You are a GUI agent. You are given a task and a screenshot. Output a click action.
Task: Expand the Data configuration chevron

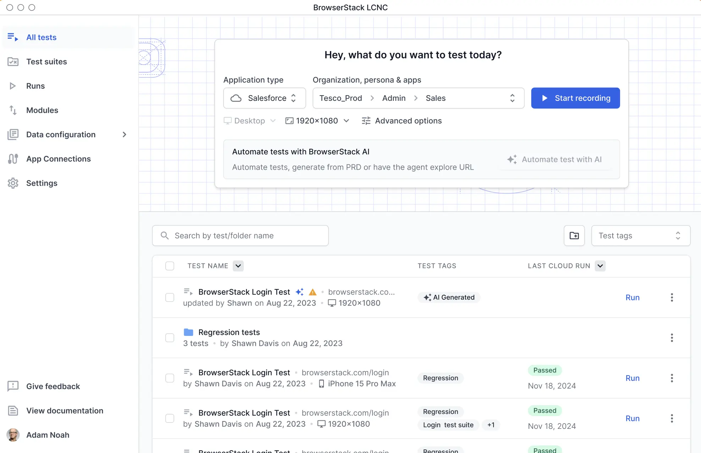[x=125, y=135]
